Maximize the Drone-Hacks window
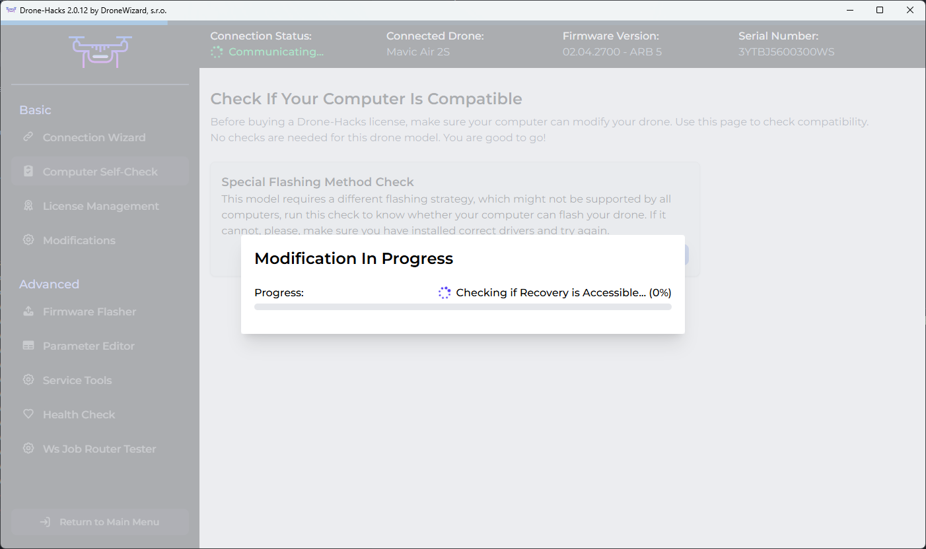 [x=880, y=10]
